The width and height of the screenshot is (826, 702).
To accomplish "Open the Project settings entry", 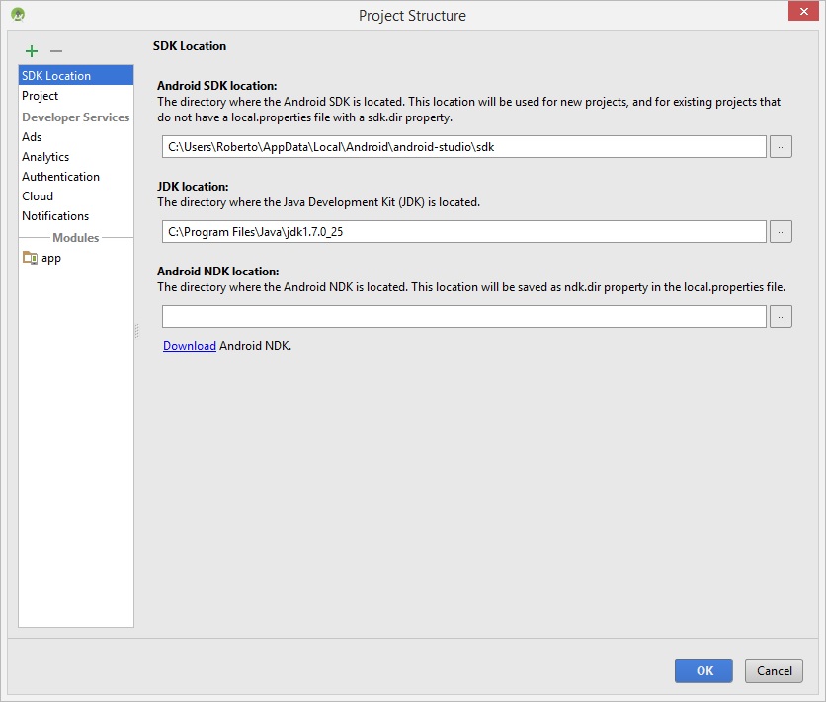I will [x=41, y=96].
